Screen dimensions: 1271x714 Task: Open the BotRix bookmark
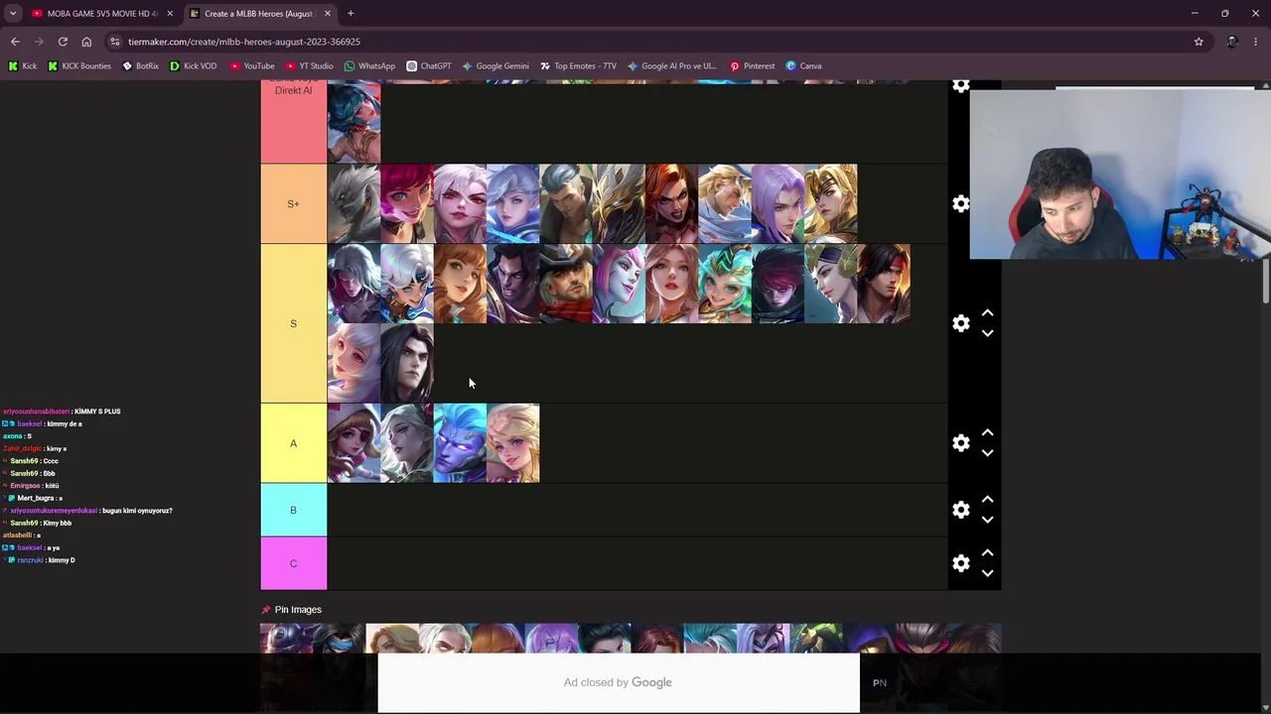point(140,65)
